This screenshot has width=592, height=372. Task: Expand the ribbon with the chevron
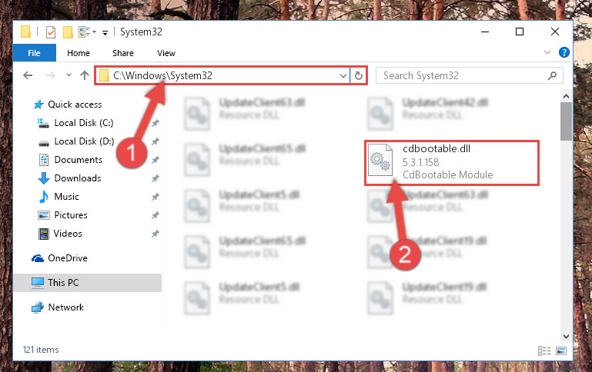click(547, 52)
